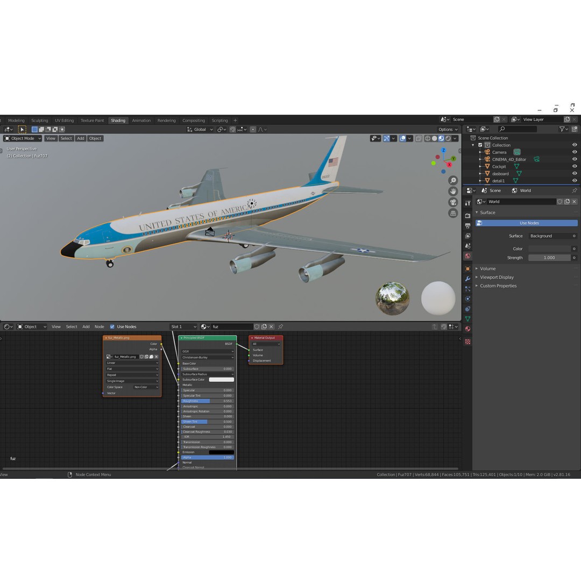
Task: Open the Tool properties tab icon
Action: [x=467, y=203]
